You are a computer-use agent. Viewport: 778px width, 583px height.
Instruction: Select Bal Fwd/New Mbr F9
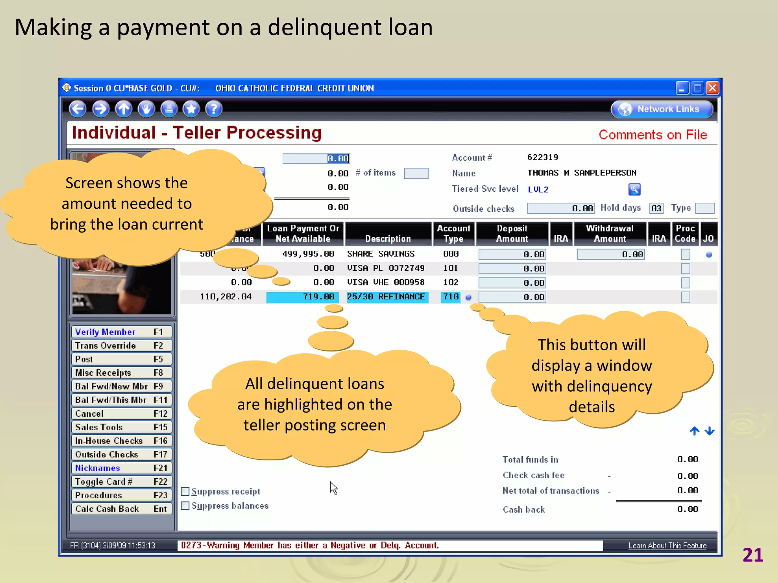coord(122,386)
